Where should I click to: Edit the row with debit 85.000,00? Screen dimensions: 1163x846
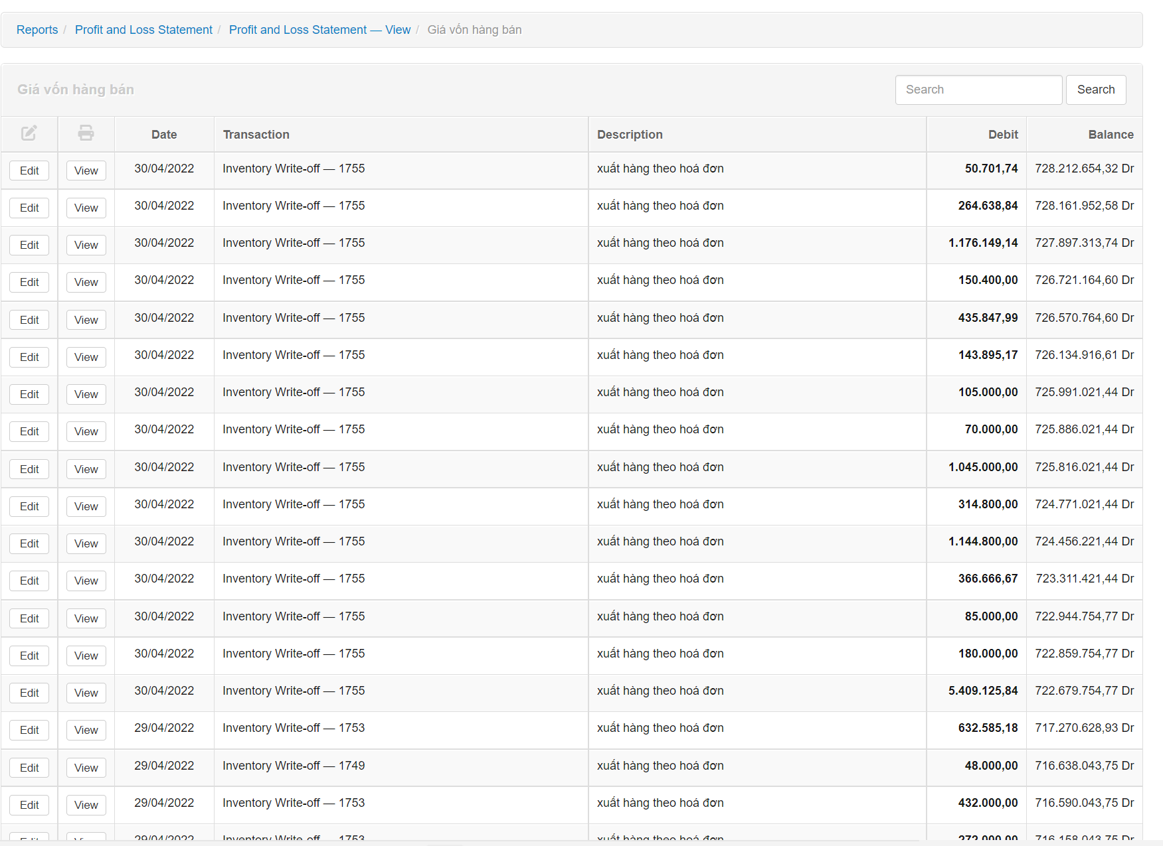coord(29,618)
